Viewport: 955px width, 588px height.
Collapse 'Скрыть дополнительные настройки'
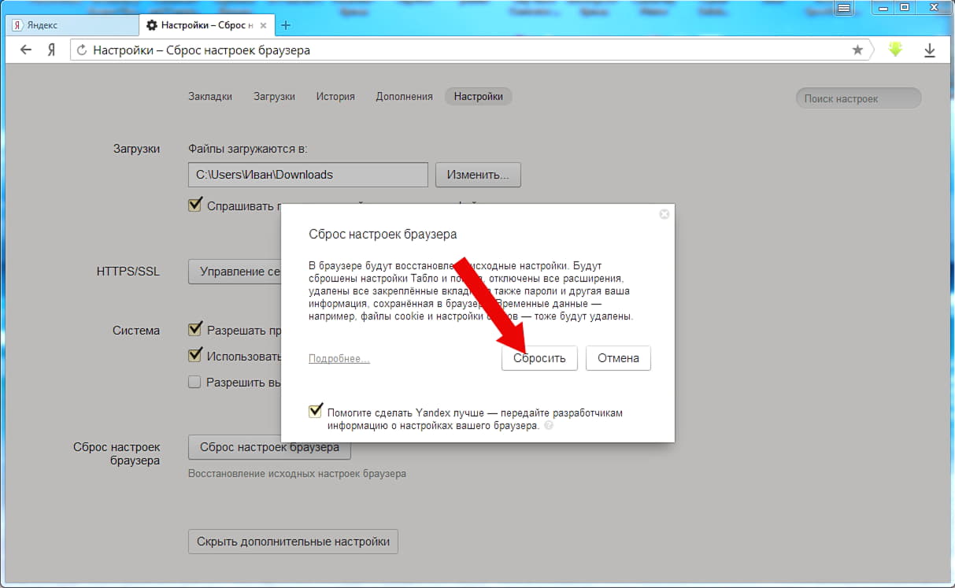point(293,542)
